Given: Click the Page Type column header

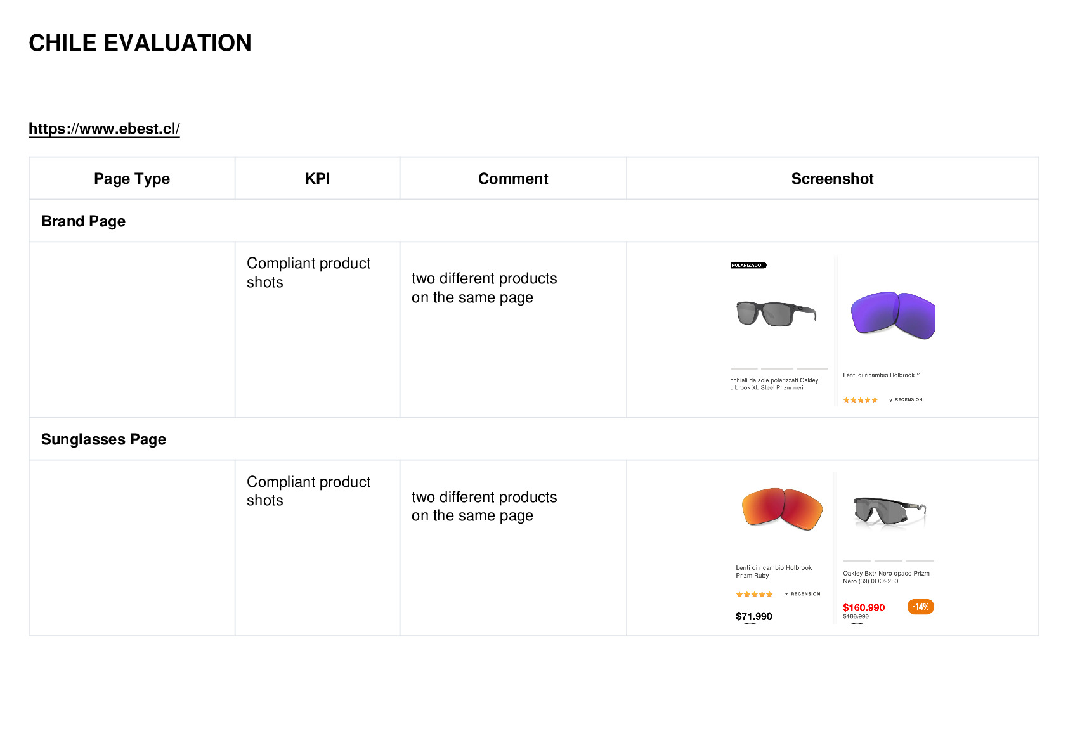Looking at the screenshot, I should (132, 179).
